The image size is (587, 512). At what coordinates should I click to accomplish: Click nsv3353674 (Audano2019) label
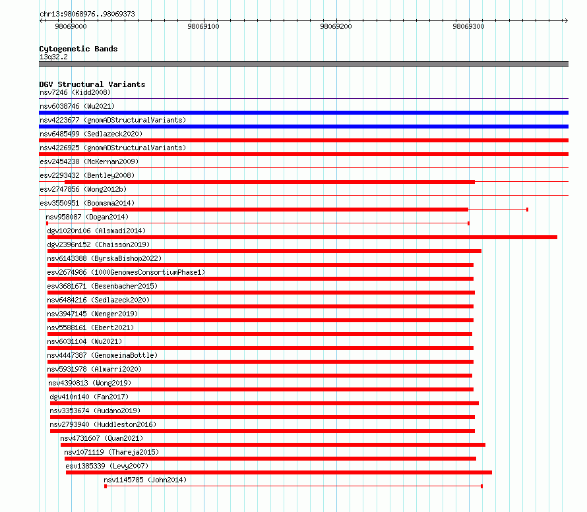95,411
